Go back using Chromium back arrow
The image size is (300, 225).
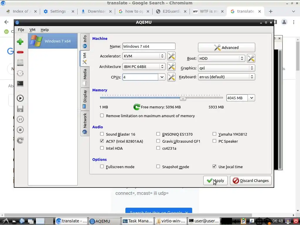tap(6, 22)
